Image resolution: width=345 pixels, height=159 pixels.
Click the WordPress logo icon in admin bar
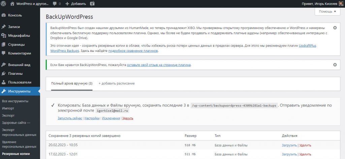pyautogui.click(x=4, y=4)
